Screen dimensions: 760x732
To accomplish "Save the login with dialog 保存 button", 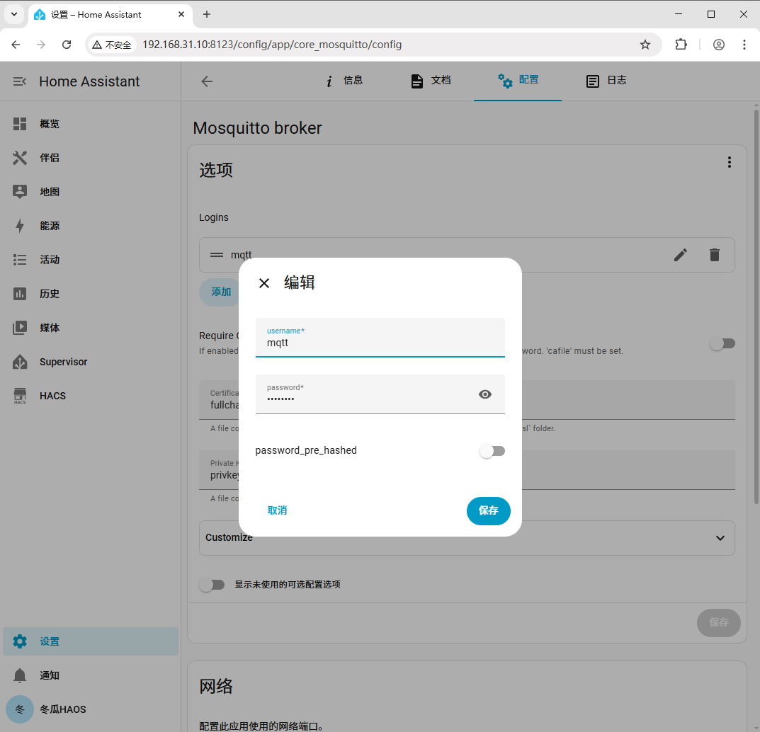I will point(488,510).
